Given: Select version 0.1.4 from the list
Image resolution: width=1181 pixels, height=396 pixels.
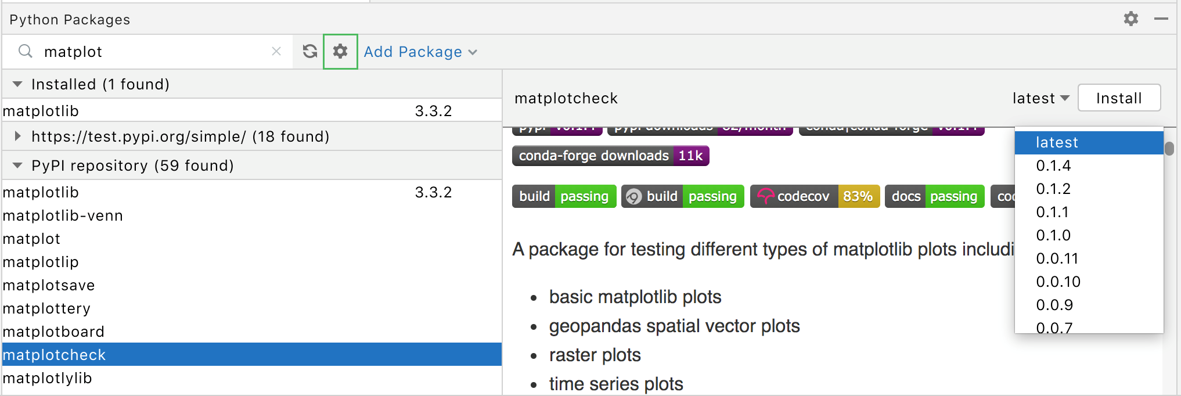Looking at the screenshot, I should (x=1053, y=165).
